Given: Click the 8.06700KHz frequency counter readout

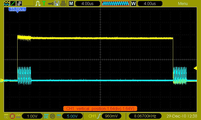Looking at the screenshot, I should 145,116.
